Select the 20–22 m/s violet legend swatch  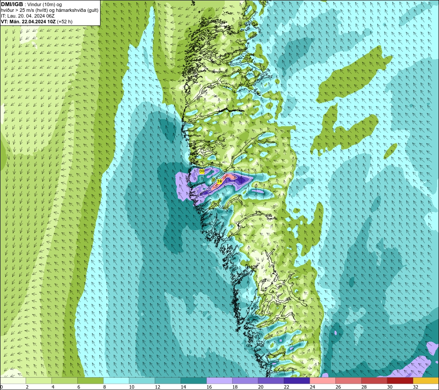(x=271, y=381)
